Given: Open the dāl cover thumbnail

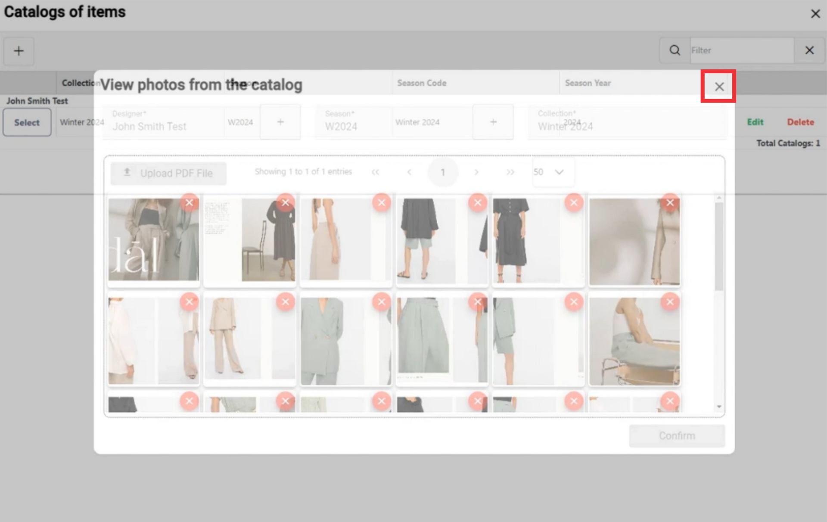Looking at the screenshot, I should coord(153,239).
